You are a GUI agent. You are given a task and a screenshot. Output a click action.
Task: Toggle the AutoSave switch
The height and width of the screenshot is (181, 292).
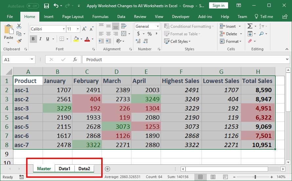pos(32,6)
